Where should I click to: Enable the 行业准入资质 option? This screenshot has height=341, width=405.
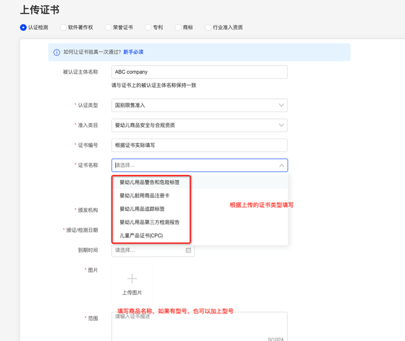pyautogui.click(x=208, y=27)
